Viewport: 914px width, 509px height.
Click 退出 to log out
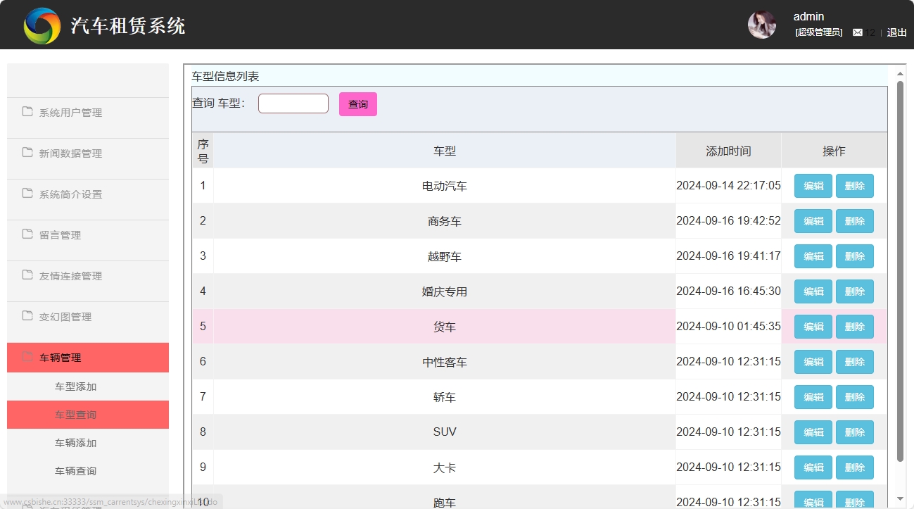896,32
